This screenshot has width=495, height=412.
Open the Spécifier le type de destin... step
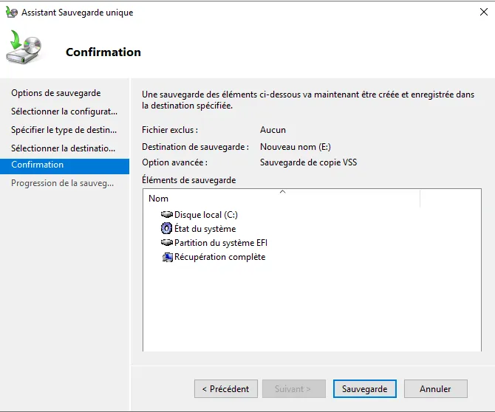(64, 130)
